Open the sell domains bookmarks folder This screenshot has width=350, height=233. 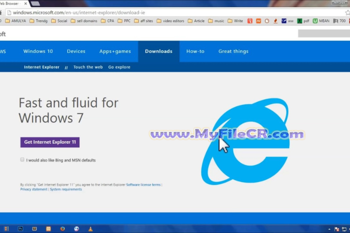pos(84,21)
